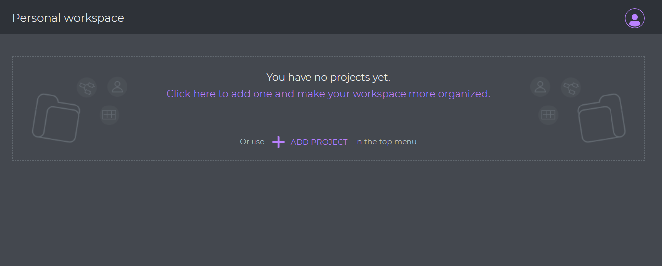
Task: Click the dashed border of the empty-projects box
Action: pos(328,57)
